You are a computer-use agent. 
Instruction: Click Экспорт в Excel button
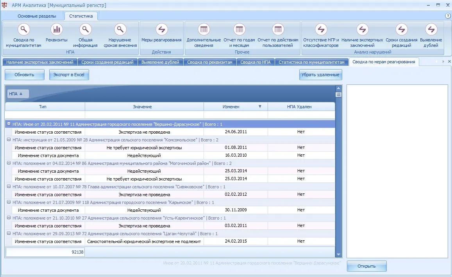click(x=69, y=75)
